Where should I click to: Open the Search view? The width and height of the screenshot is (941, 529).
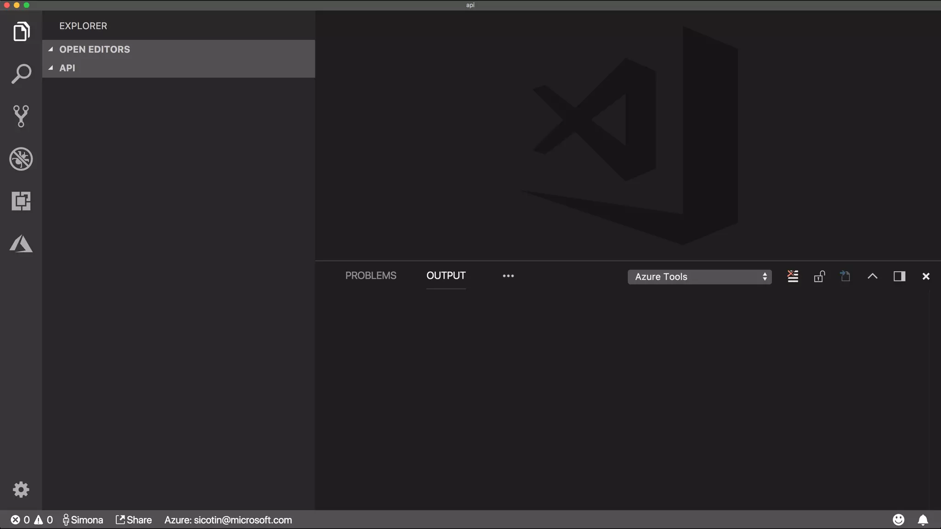[x=21, y=74]
